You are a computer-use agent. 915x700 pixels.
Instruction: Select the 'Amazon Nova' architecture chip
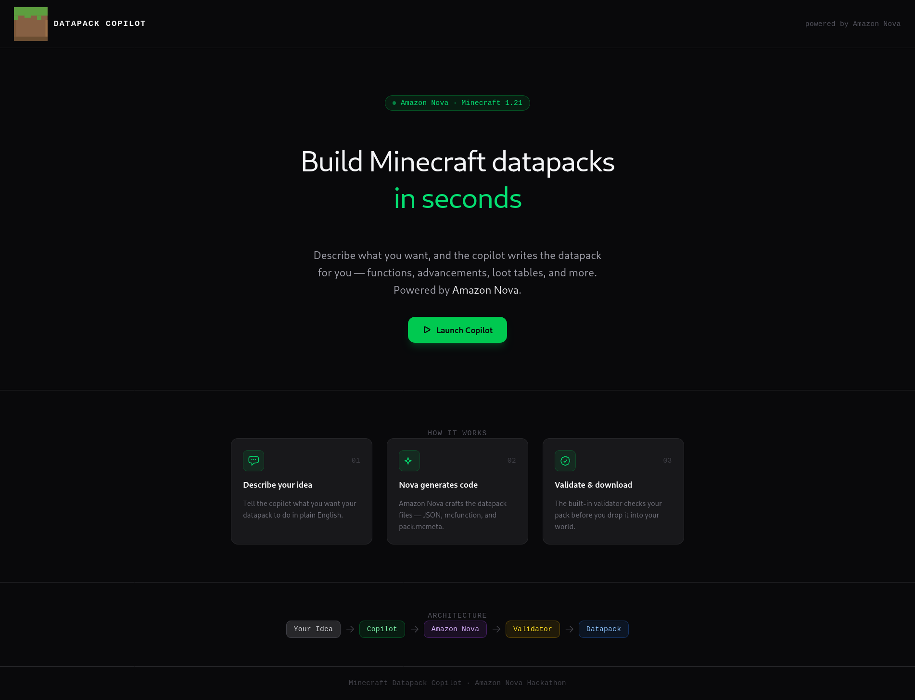click(x=455, y=629)
